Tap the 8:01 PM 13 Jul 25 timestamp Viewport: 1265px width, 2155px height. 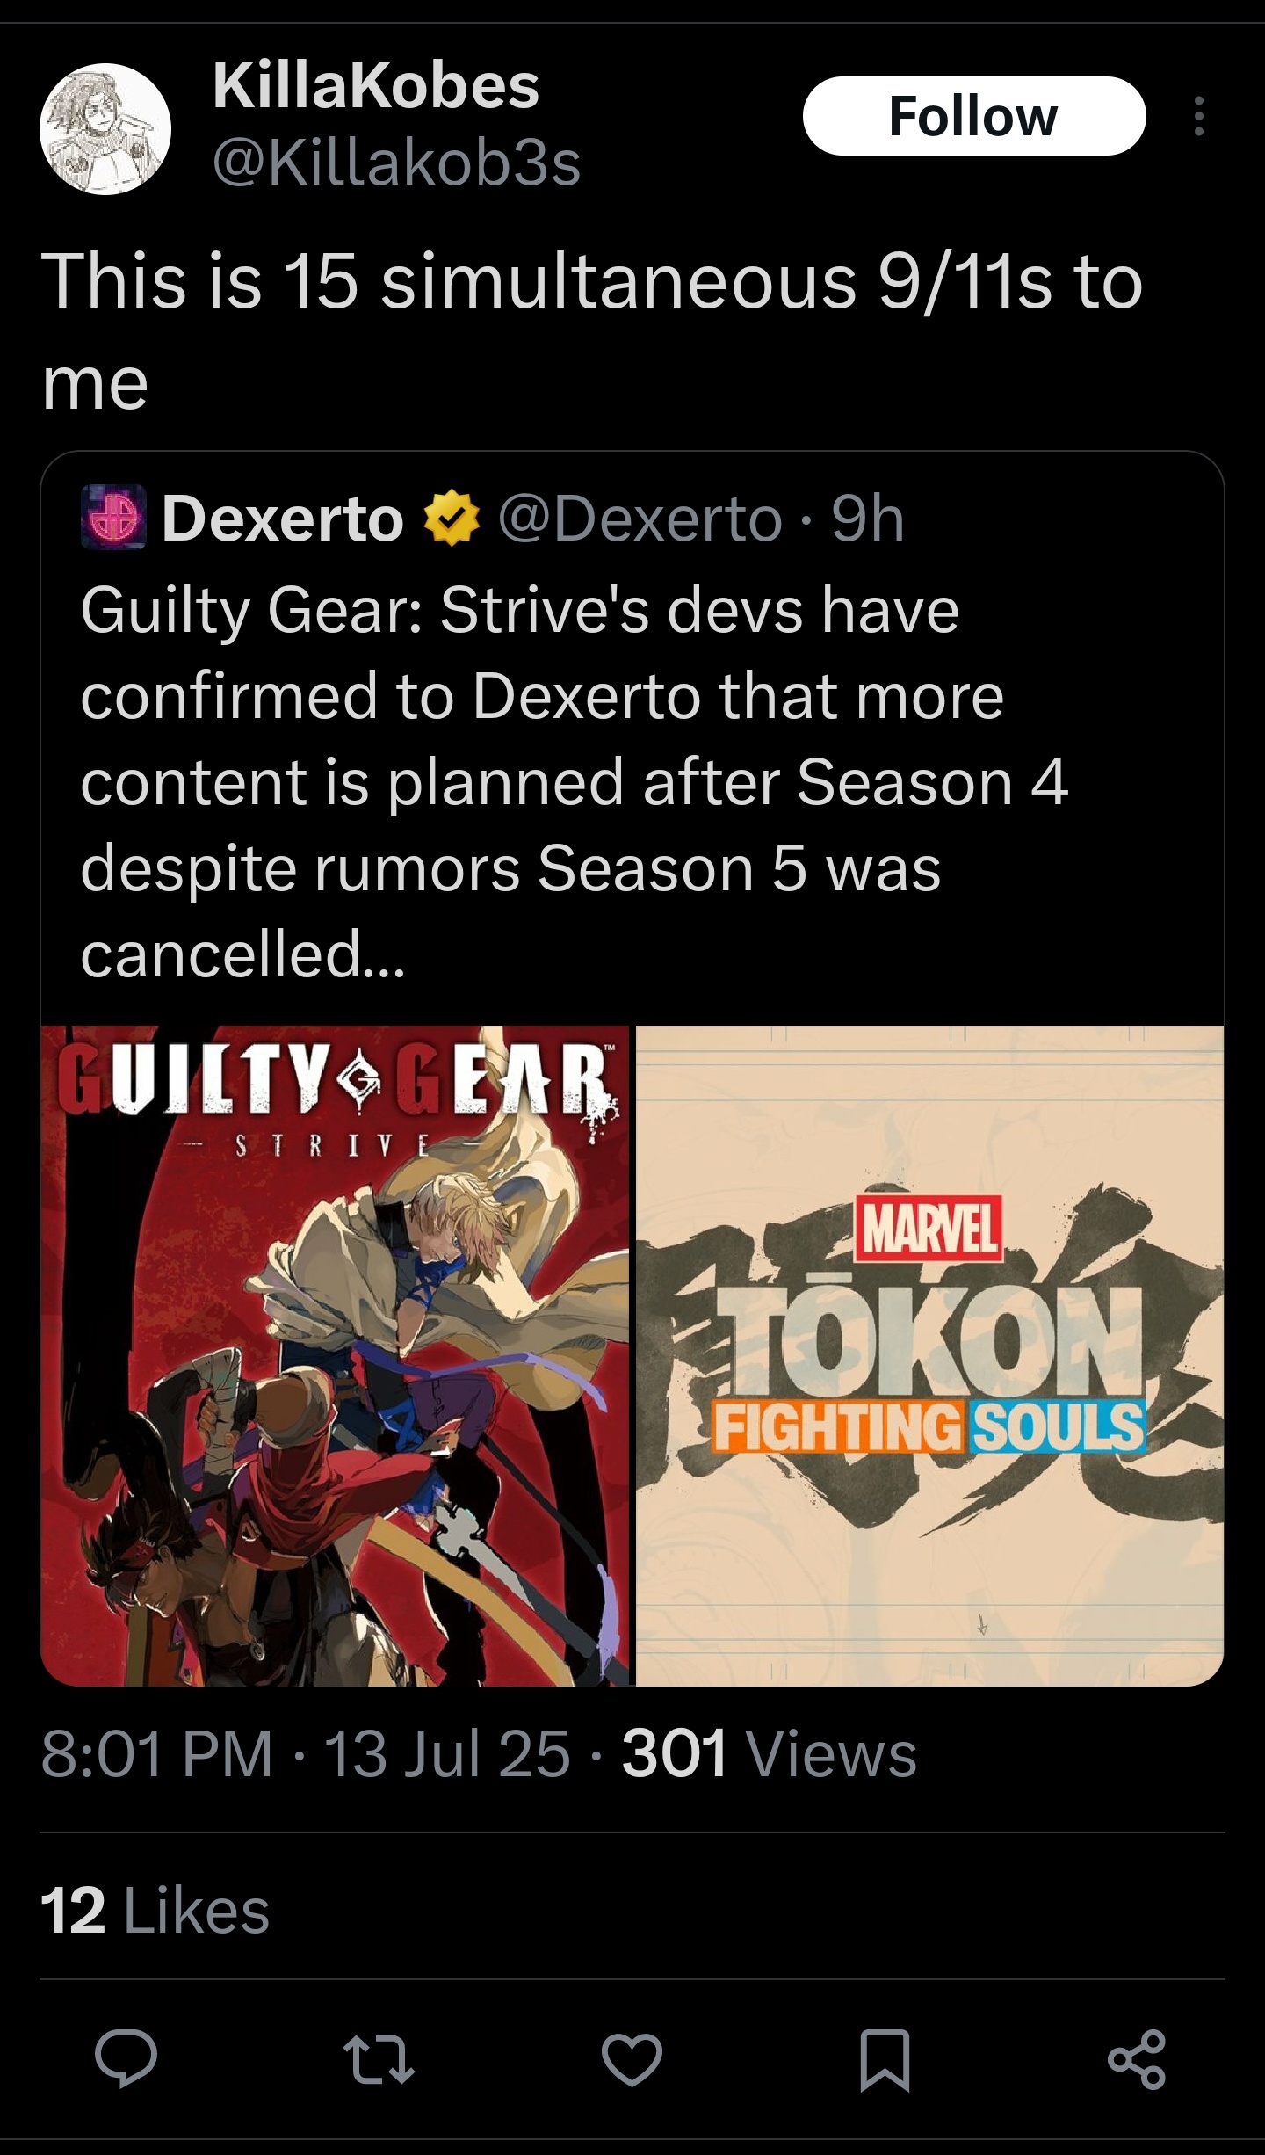tap(306, 1754)
